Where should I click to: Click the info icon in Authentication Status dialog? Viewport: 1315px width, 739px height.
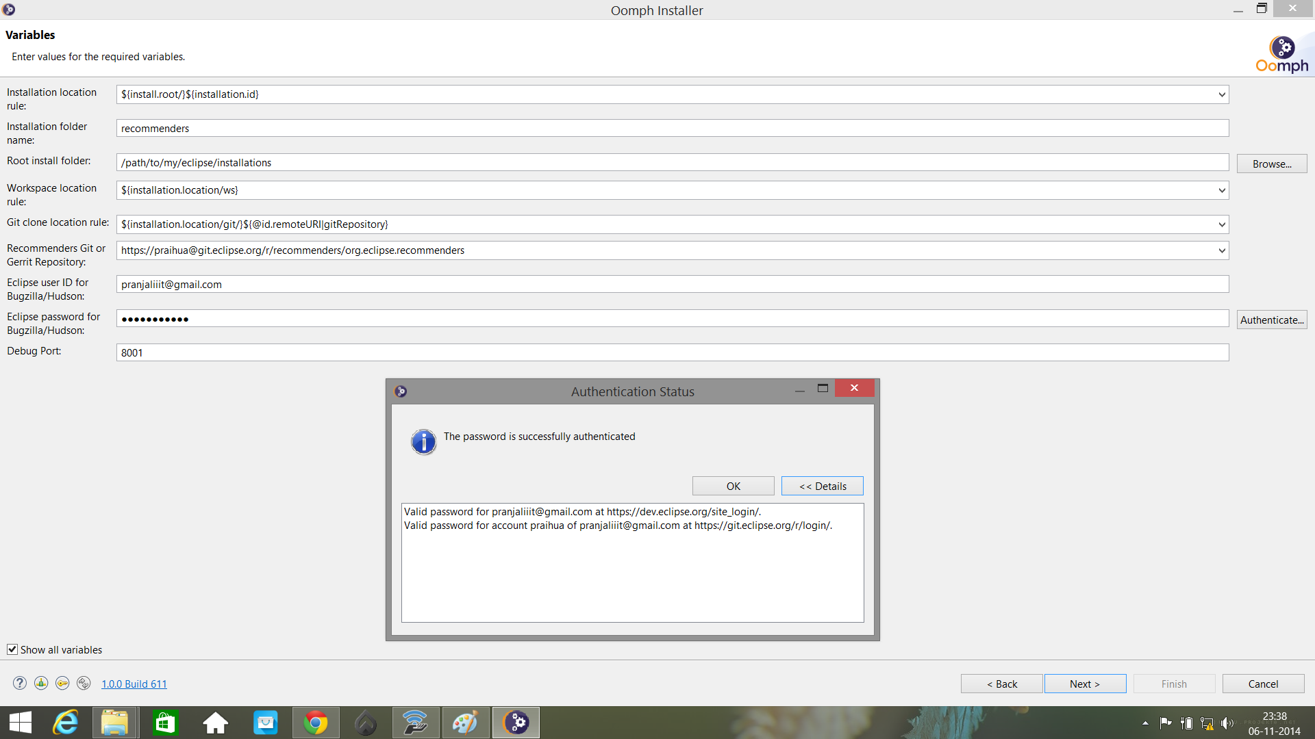423,442
